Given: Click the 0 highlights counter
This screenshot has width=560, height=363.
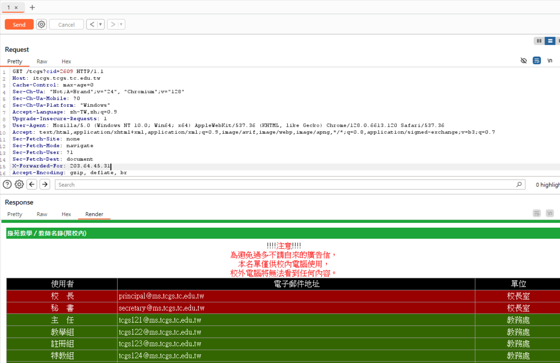Looking at the screenshot, I should pos(547,185).
